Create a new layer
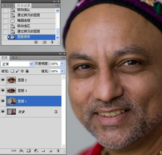 (x=51, y=151)
